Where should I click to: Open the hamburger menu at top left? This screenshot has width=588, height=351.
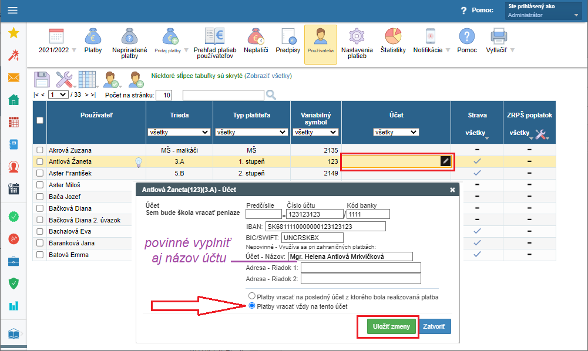(x=12, y=10)
